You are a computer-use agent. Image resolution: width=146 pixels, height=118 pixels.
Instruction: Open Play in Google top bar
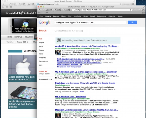tap(70, 16)
